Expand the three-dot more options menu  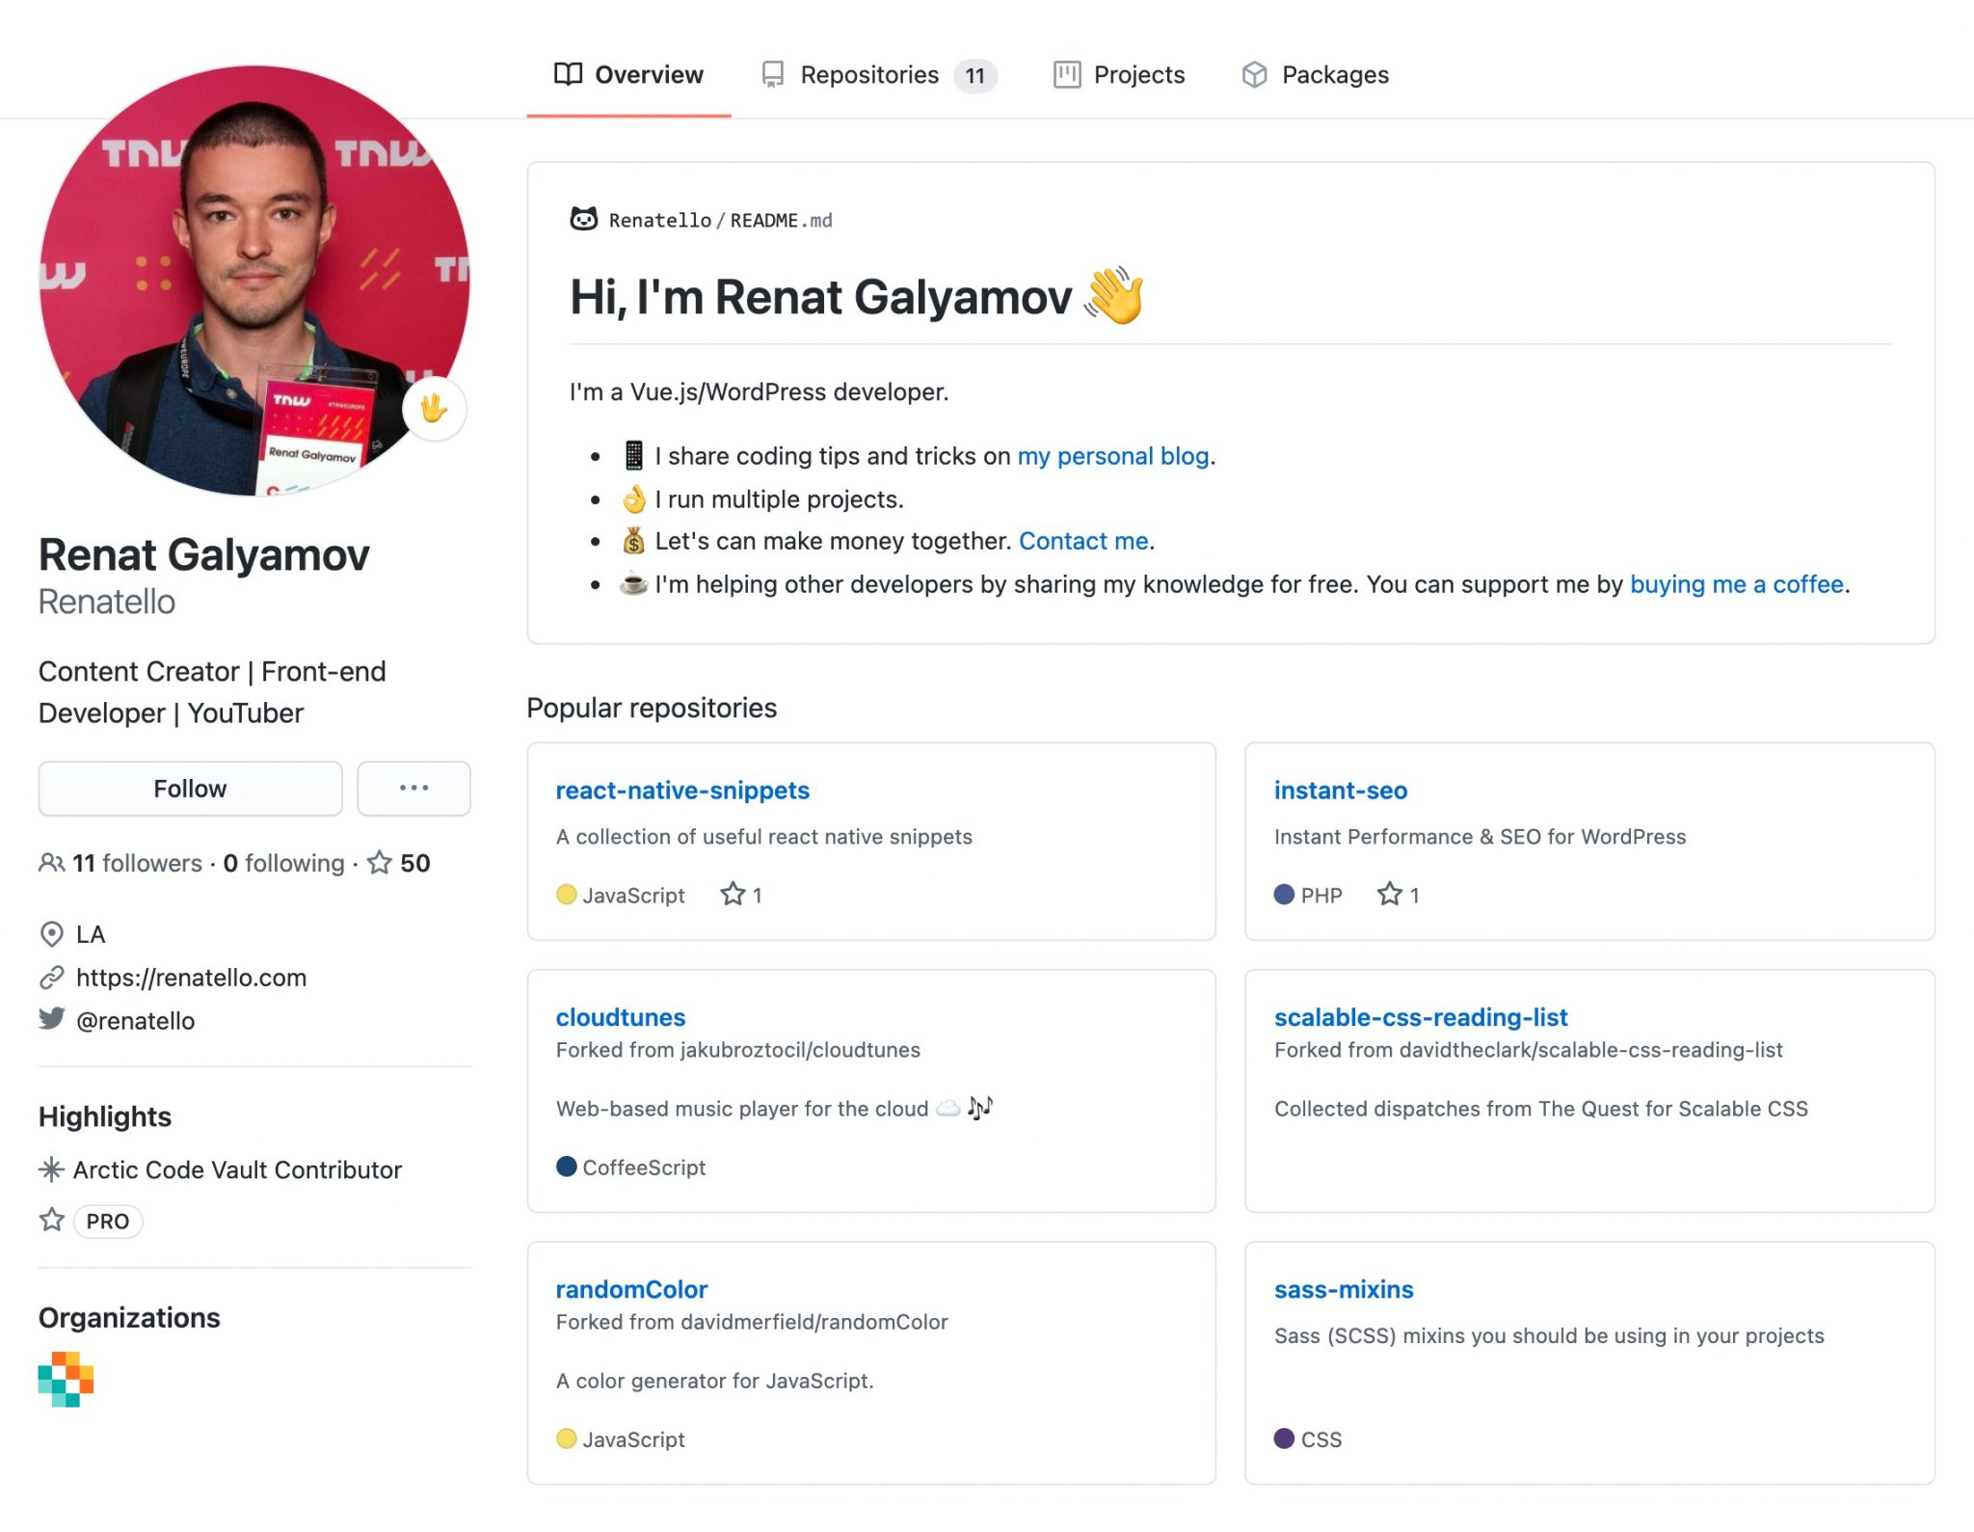click(413, 789)
